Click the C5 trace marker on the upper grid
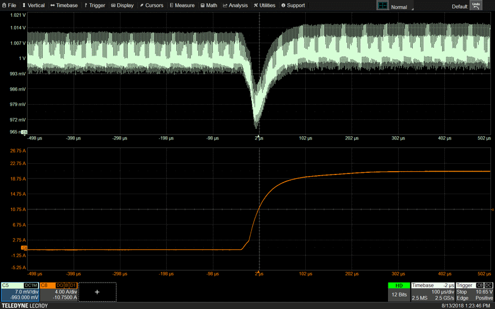Screen dimensions: 495x309 (x=24, y=132)
